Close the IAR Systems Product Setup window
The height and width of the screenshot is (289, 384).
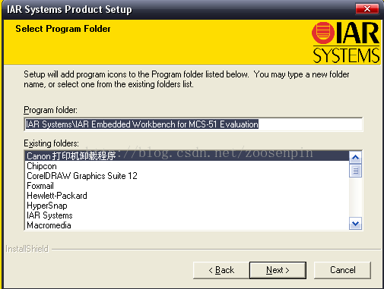(367, 9)
